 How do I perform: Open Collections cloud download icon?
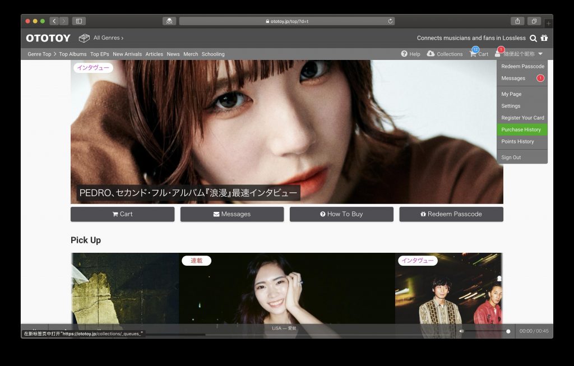[431, 53]
